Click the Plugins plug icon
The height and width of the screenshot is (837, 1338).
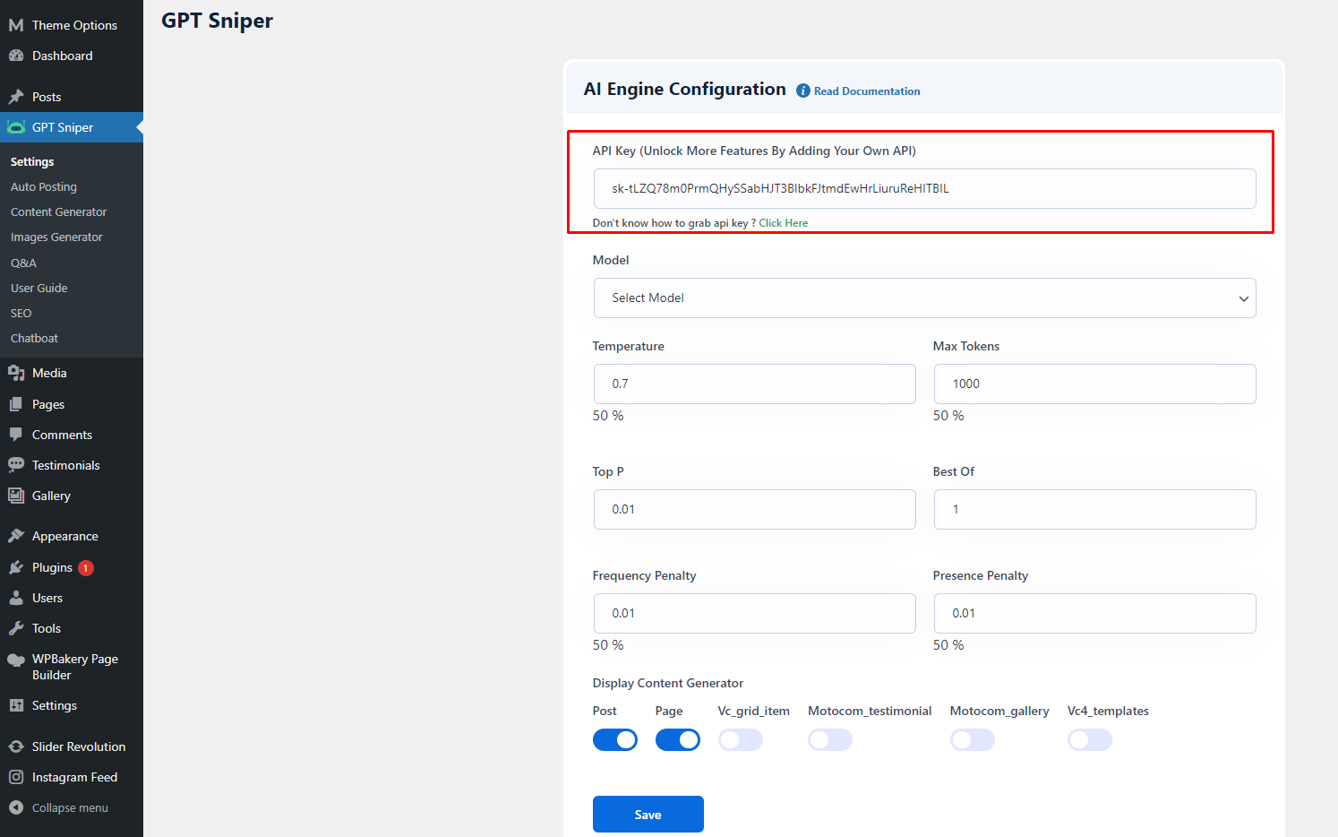[16, 567]
